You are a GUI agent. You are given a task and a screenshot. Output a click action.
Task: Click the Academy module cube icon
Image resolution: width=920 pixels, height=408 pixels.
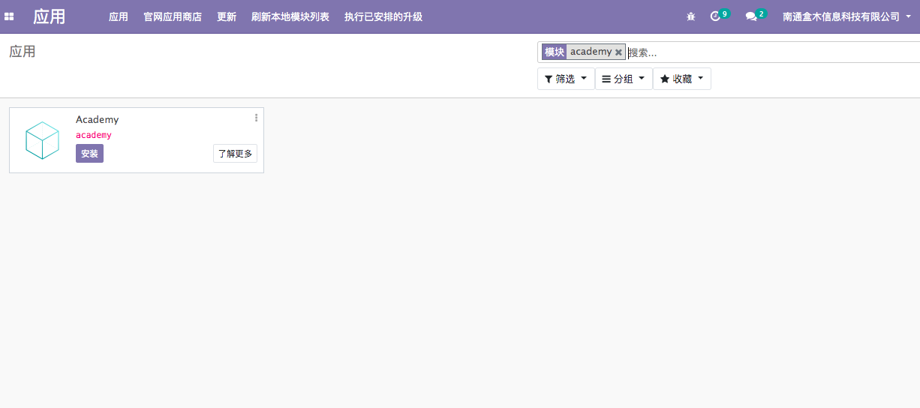point(42,140)
